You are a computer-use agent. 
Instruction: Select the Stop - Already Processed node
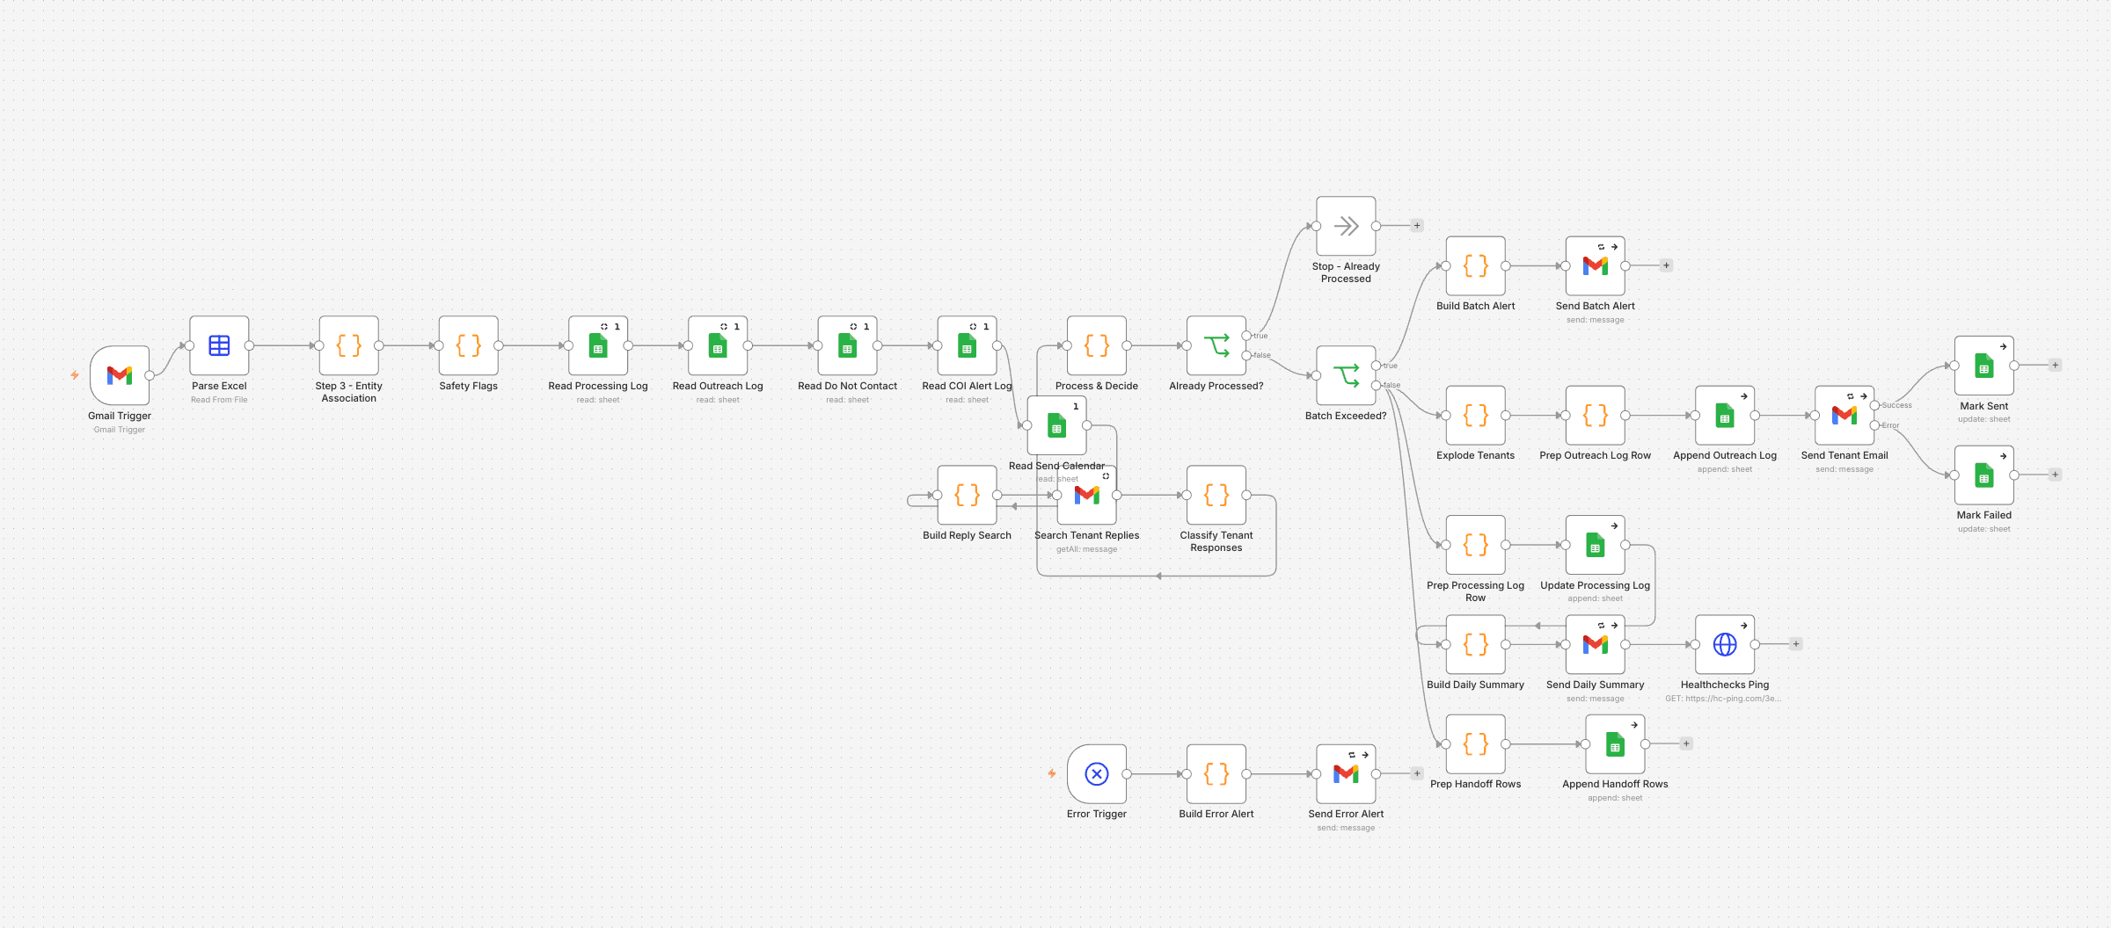click(1346, 226)
